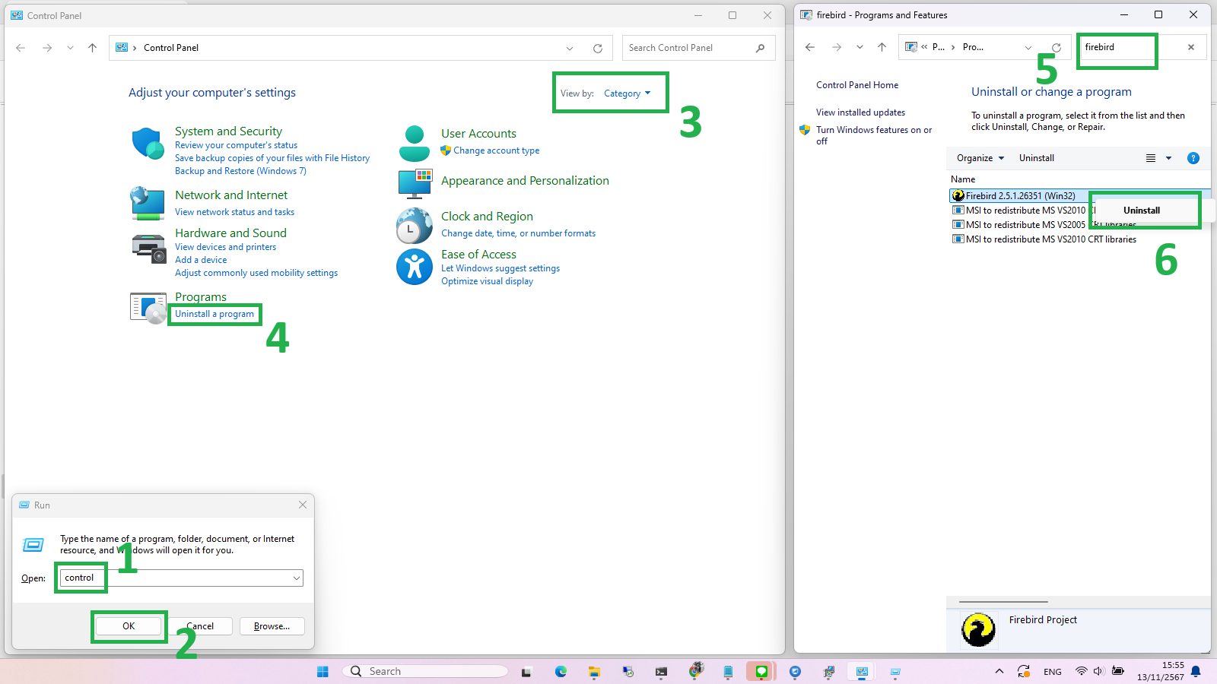1217x684 pixels.
Task: Show hidden system tray icons
Action: click(x=999, y=671)
